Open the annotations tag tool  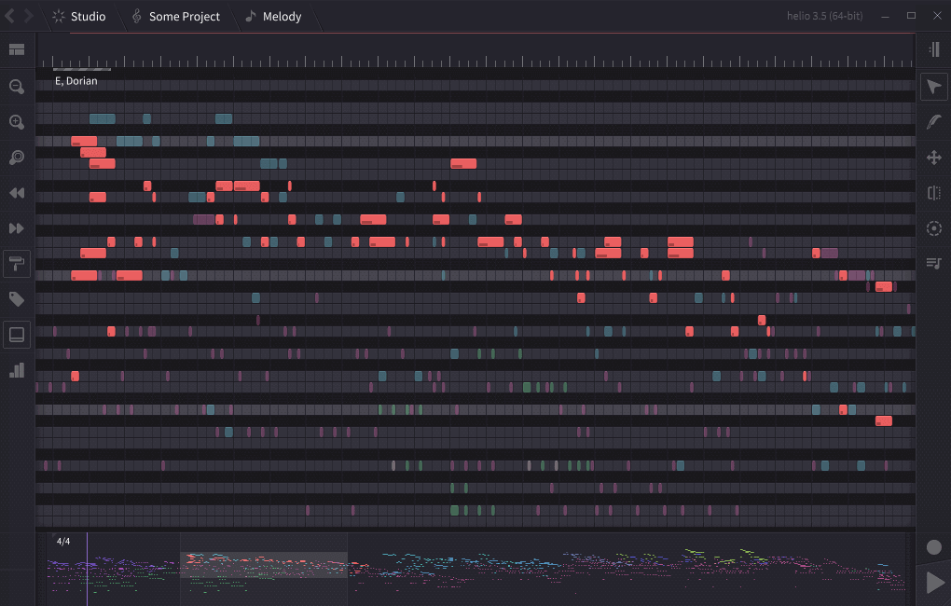tap(16, 299)
